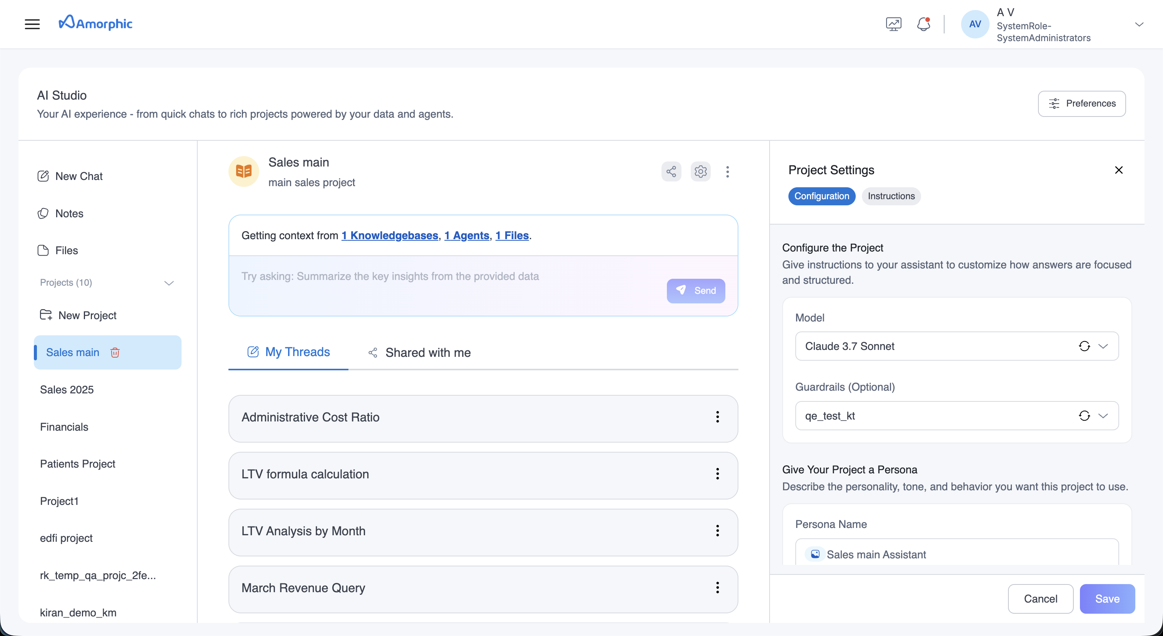Share the Sales main project

pos(671,171)
